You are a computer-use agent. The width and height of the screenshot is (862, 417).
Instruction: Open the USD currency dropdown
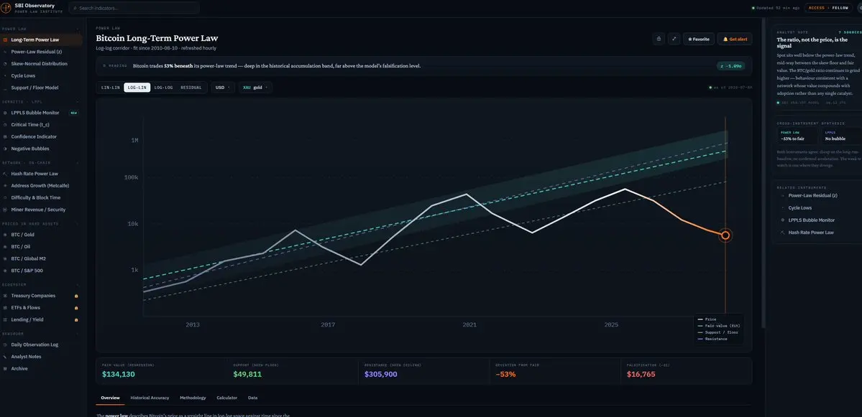click(223, 88)
